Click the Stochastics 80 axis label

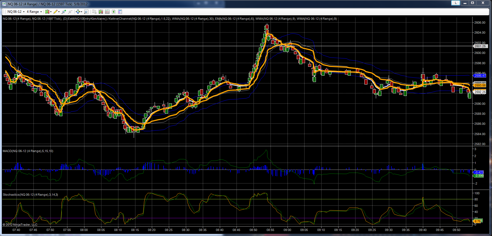(476, 199)
